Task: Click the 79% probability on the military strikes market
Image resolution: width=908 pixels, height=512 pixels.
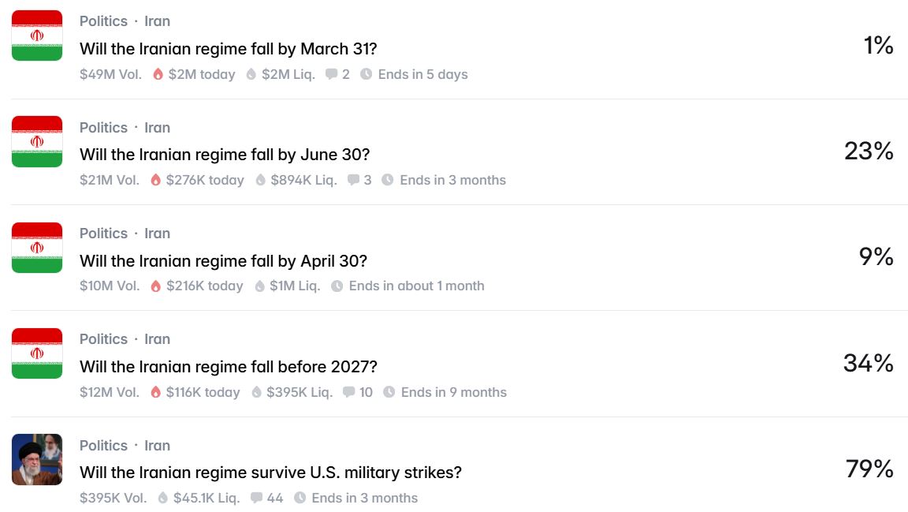Action: tap(869, 469)
